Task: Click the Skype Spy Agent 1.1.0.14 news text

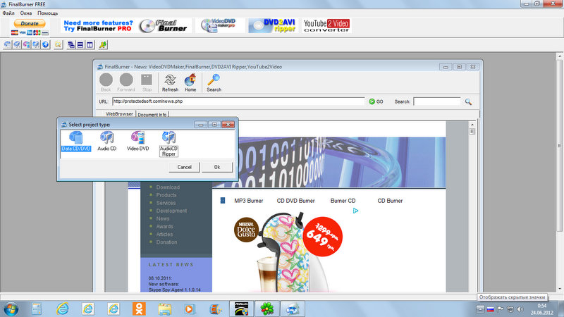Action: point(174,290)
